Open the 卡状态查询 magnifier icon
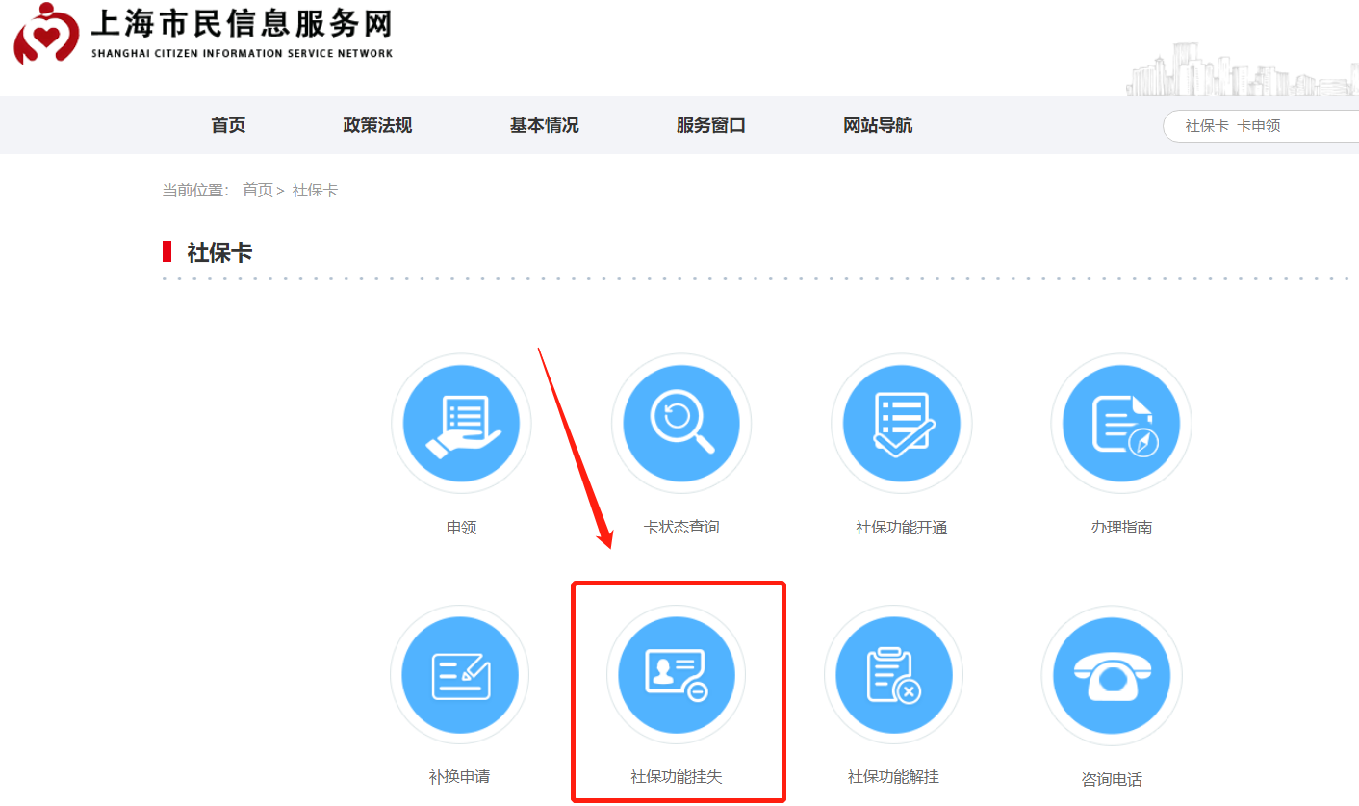Screen dimensions: 1359x806 (681, 424)
